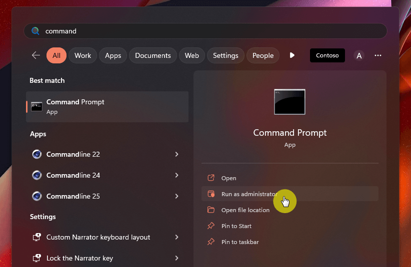This screenshot has height=267, width=411.
Task: Click the Pin to Start pin icon
Action: click(x=211, y=226)
